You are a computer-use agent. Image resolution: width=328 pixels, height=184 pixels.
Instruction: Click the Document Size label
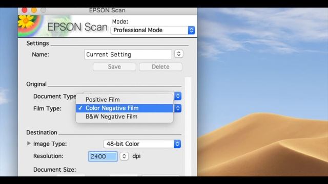point(55,170)
